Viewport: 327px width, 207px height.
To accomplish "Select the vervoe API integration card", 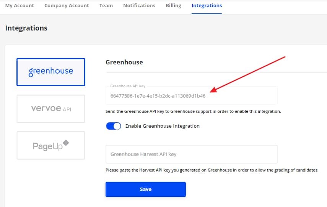I will click(51, 109).
